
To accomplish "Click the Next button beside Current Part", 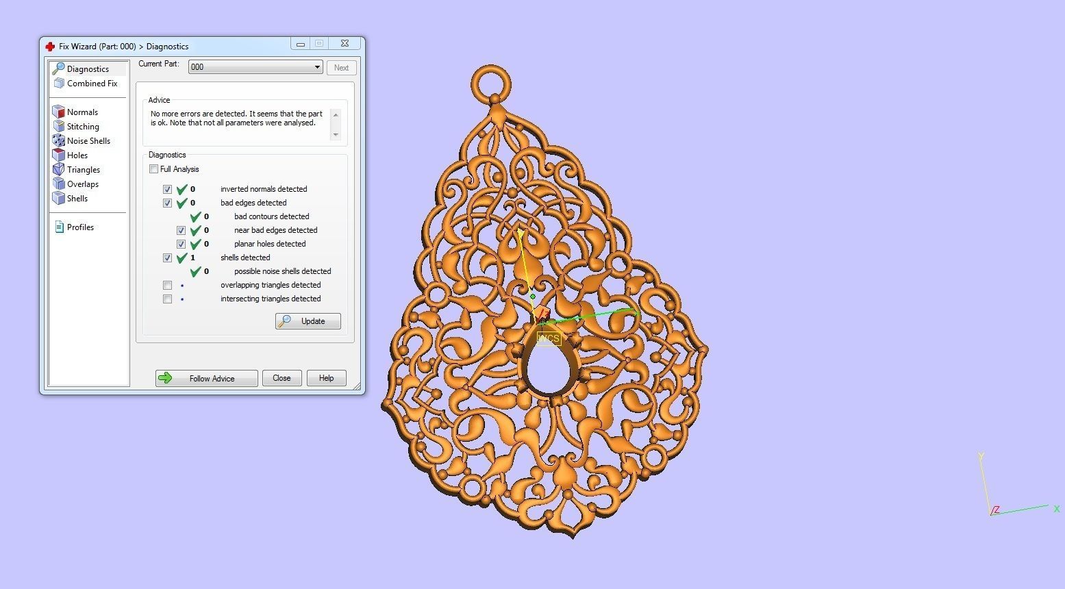I will tap(341, 67).
